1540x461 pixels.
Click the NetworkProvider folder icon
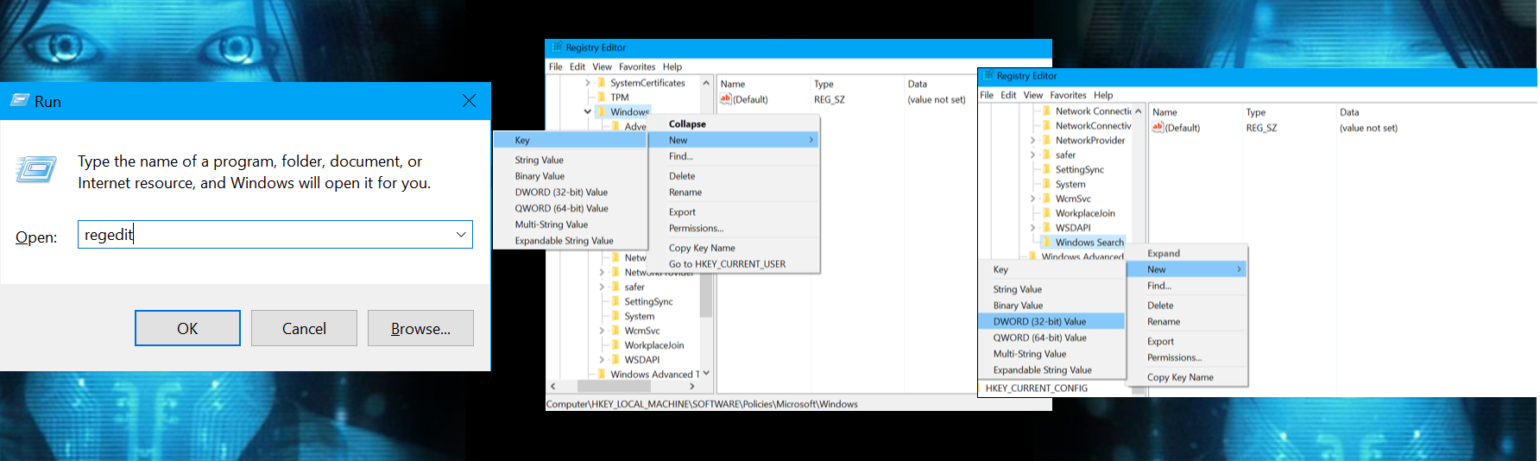(1046, 141)
